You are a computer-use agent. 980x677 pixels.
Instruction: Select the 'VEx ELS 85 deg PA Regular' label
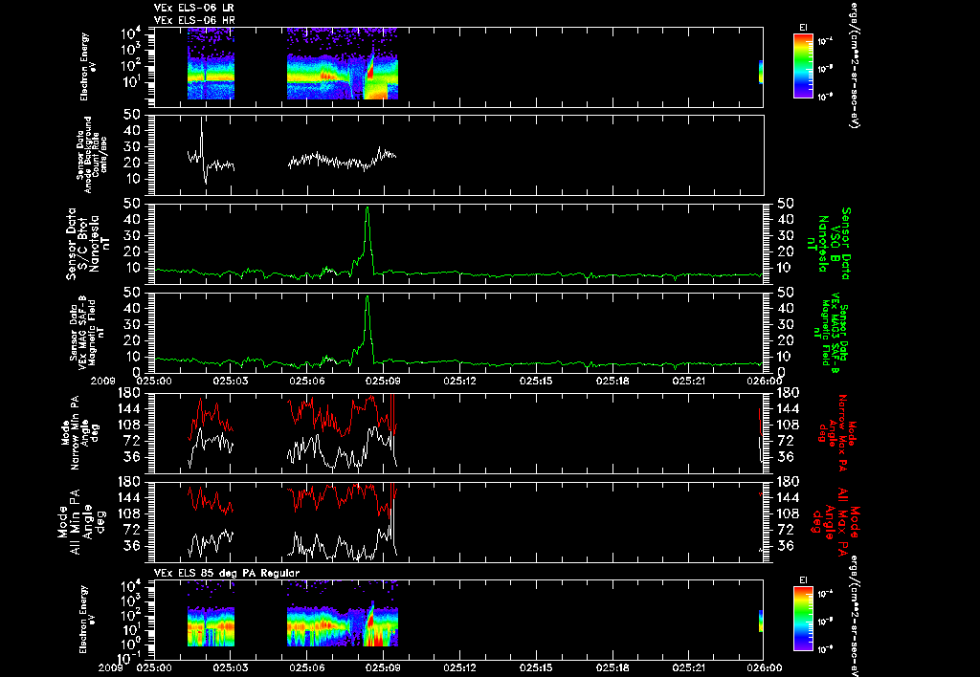click(x=227, y=573)
